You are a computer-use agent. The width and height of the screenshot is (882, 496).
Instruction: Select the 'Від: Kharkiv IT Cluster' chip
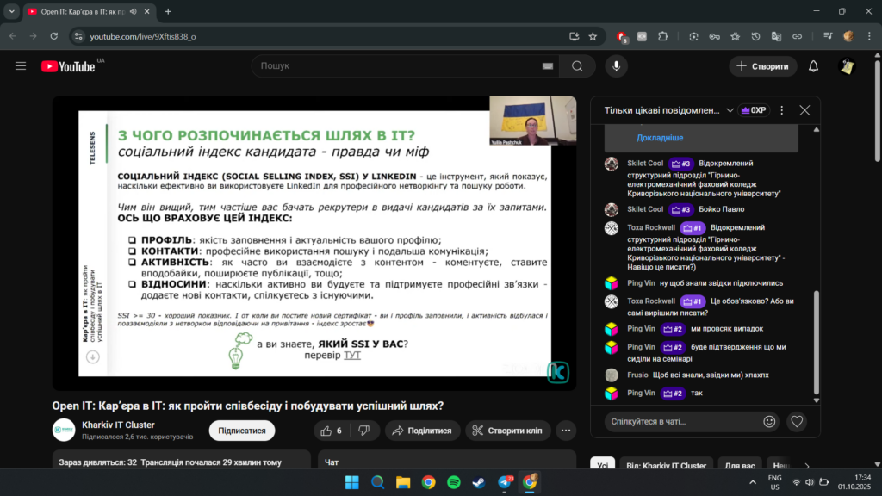pyautogui.click(x=666, y=466)
